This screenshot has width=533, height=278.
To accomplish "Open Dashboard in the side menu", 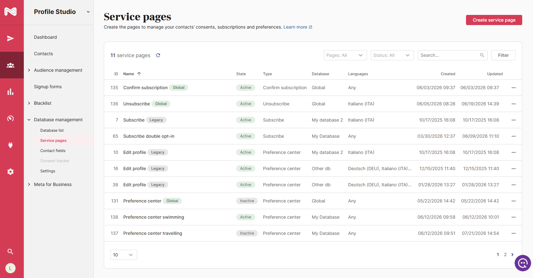I will click(x=45, y=37).
